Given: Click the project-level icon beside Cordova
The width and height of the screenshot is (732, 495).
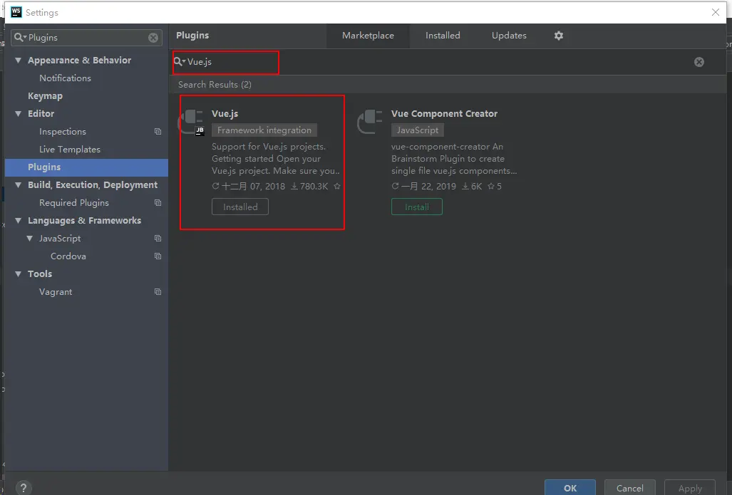Looking at the screenshot, I should click(158, 256).
